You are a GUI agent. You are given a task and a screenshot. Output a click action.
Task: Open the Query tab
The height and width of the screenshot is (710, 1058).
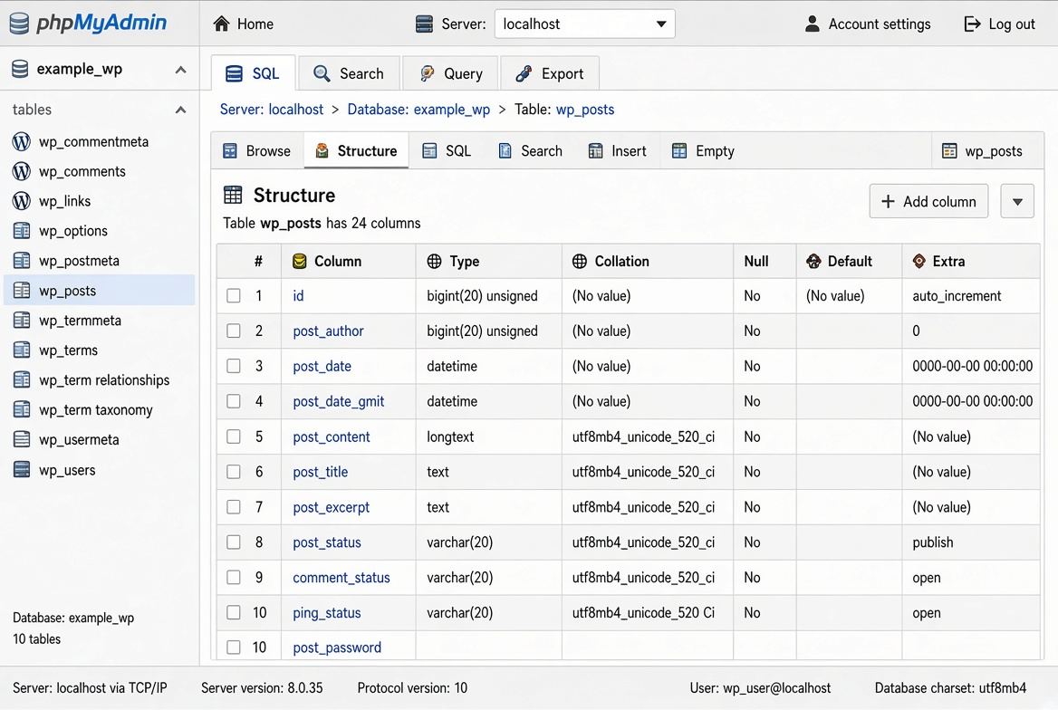coord(451,73)
